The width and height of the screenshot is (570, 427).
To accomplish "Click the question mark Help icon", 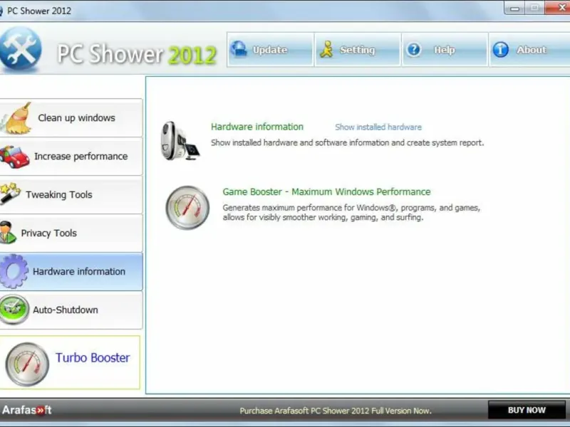I will (x=414, y=49).
